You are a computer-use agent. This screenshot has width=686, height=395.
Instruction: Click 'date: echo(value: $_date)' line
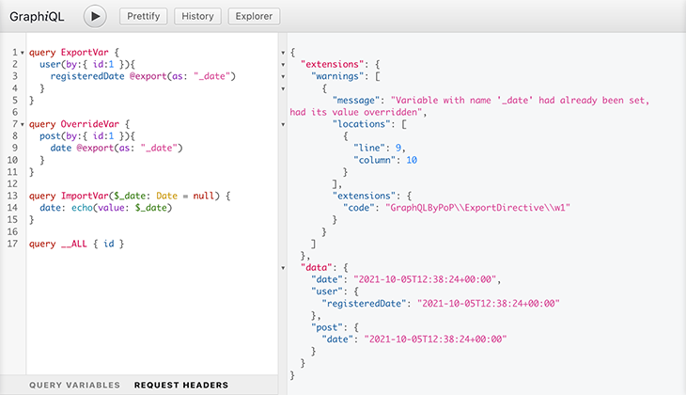point(106,208)
